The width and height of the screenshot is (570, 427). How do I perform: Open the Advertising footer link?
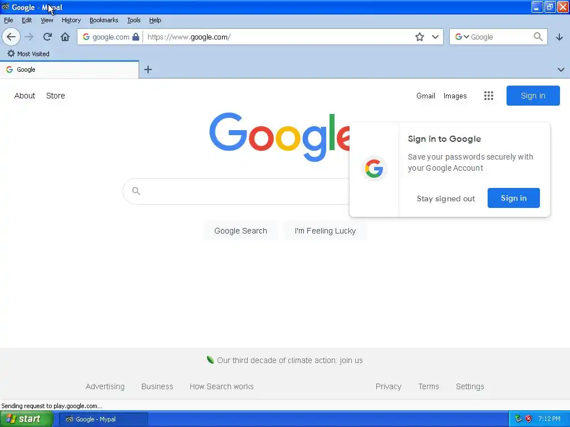pos(105,387)
